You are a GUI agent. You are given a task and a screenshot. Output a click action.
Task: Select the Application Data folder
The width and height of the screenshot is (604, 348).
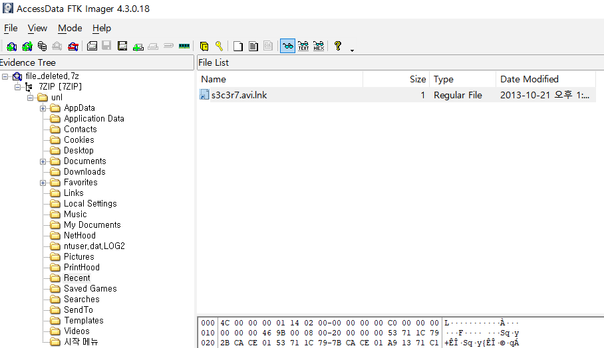(x=94, y=118)
